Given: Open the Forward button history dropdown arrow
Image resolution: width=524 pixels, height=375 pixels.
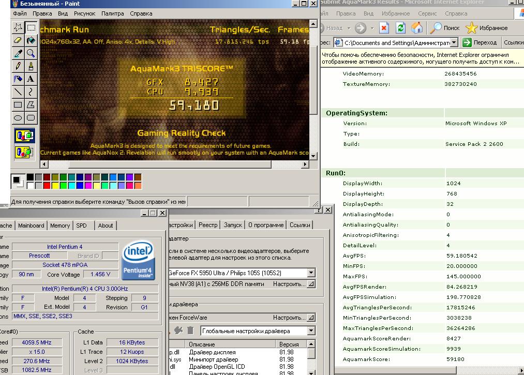Looking at the screenshot, I should coord(372,28).
